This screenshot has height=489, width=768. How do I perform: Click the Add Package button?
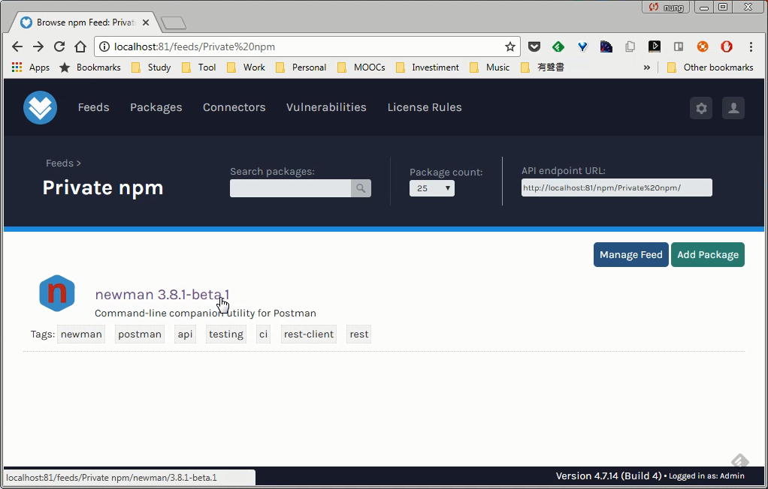pos(708,255)
